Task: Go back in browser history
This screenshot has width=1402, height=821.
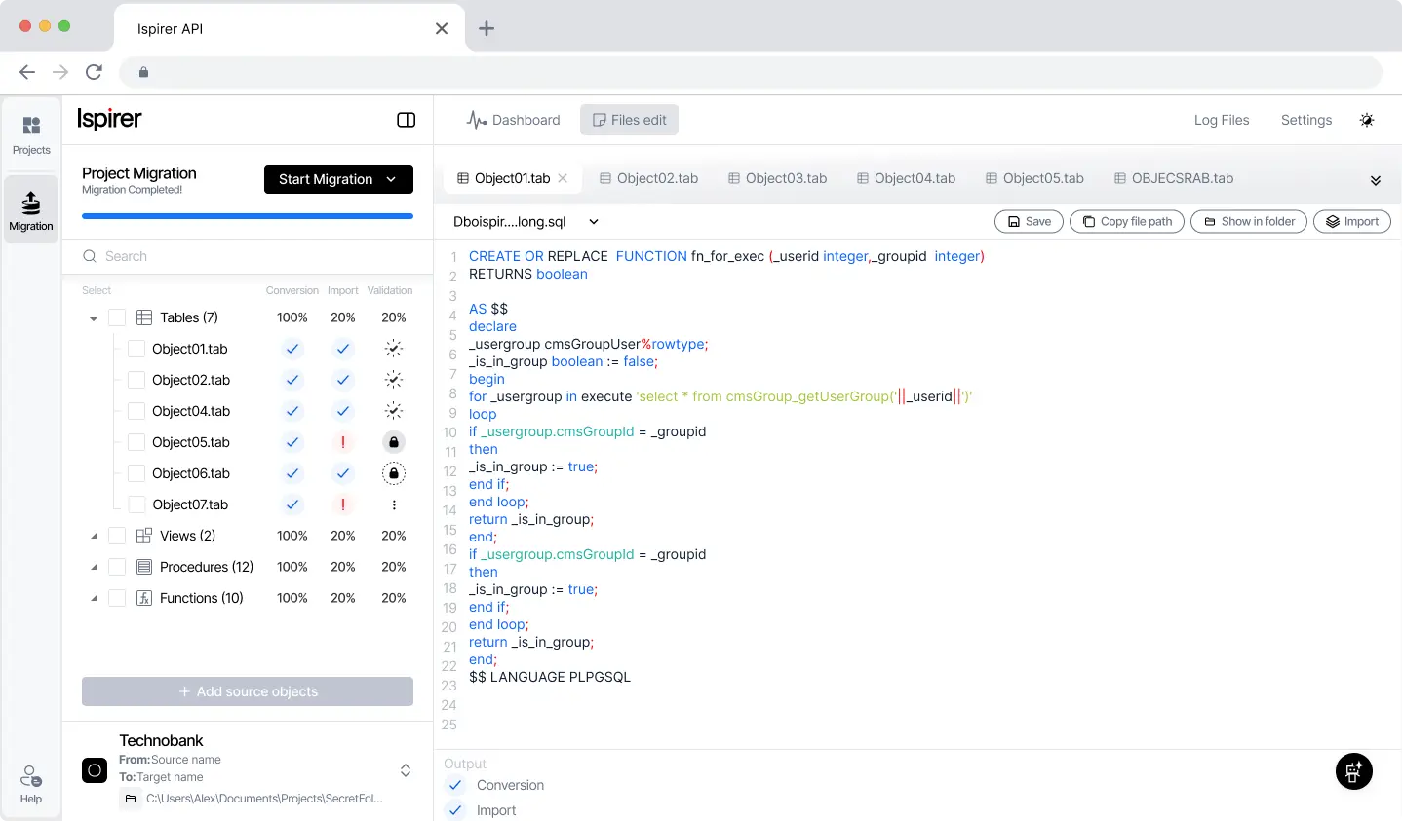Action: pos(27,72)
